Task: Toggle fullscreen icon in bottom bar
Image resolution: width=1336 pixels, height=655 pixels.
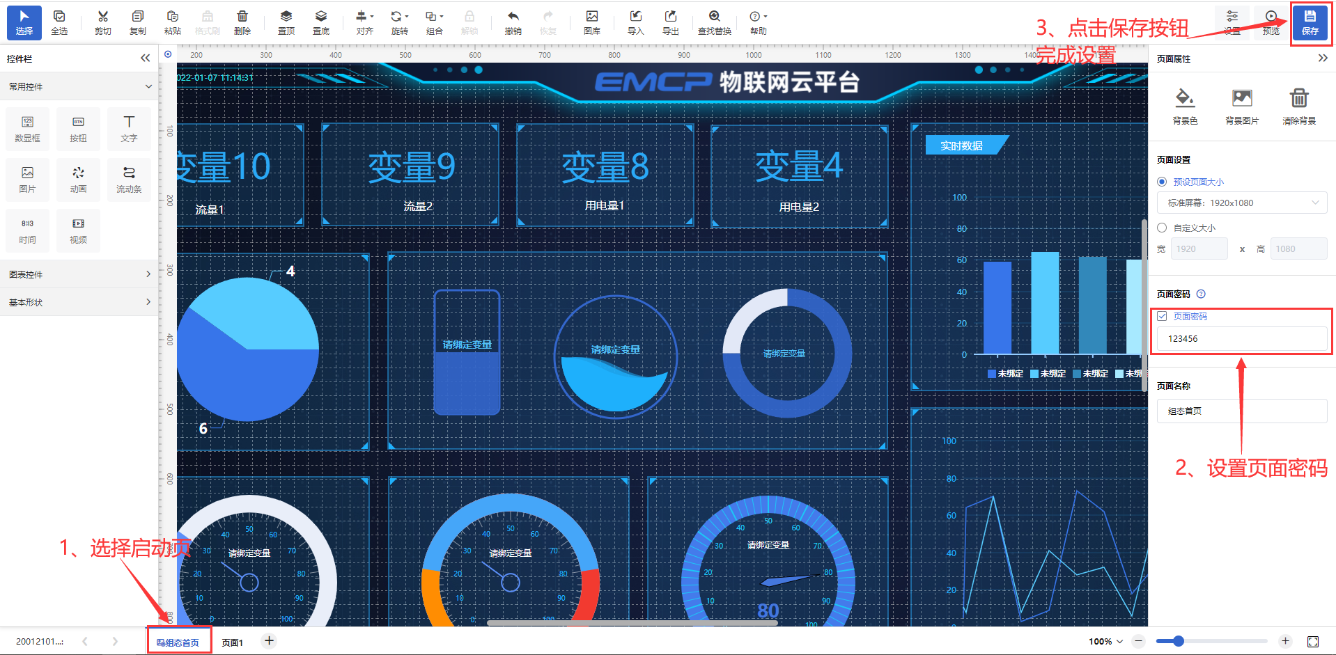Action: pos(1313,641)
